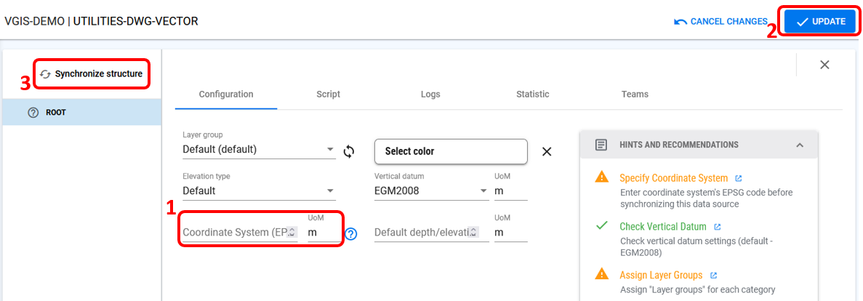Open the Select color picker
Viewport: 863px width, 301px height.
[451, 151]
